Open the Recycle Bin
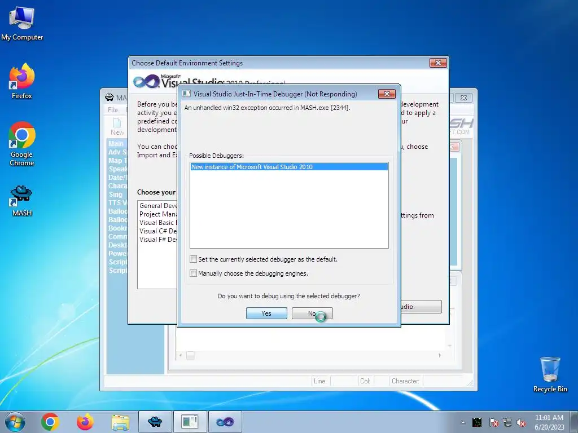This screenshot has height=433, width=578. pyautogui.click(x=550, y=374)
